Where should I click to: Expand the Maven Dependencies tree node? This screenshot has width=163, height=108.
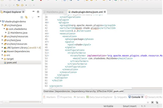point(3,51)
